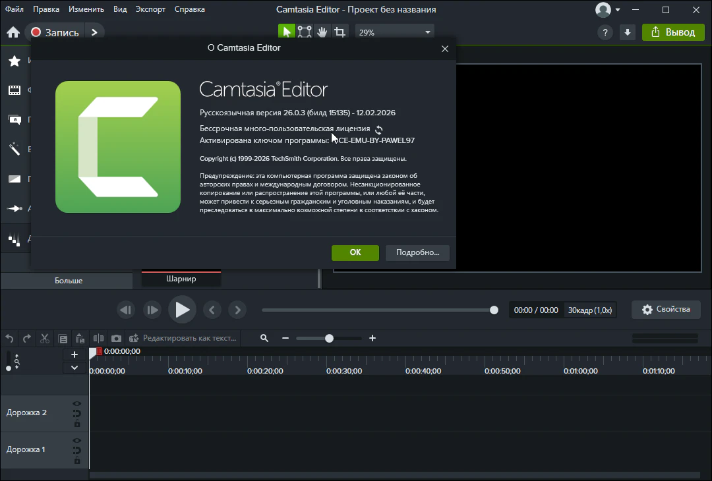Click the timeline zoom slider handle

[329, 338]
